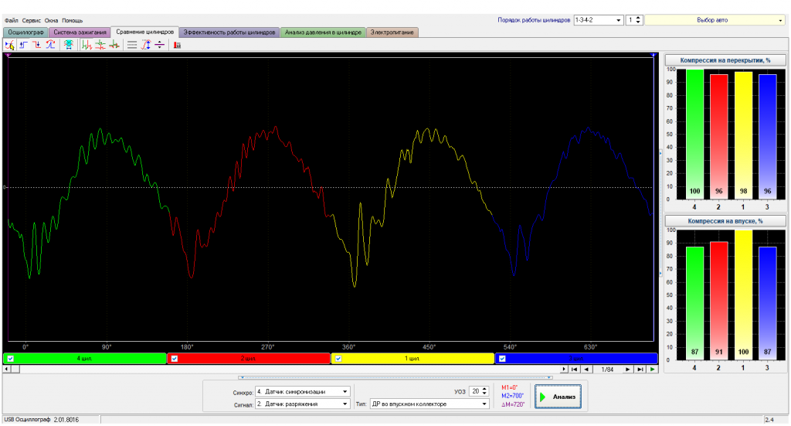
Task: Click the vertical scale curve icon with blue arrow
Action: [146, 45]
